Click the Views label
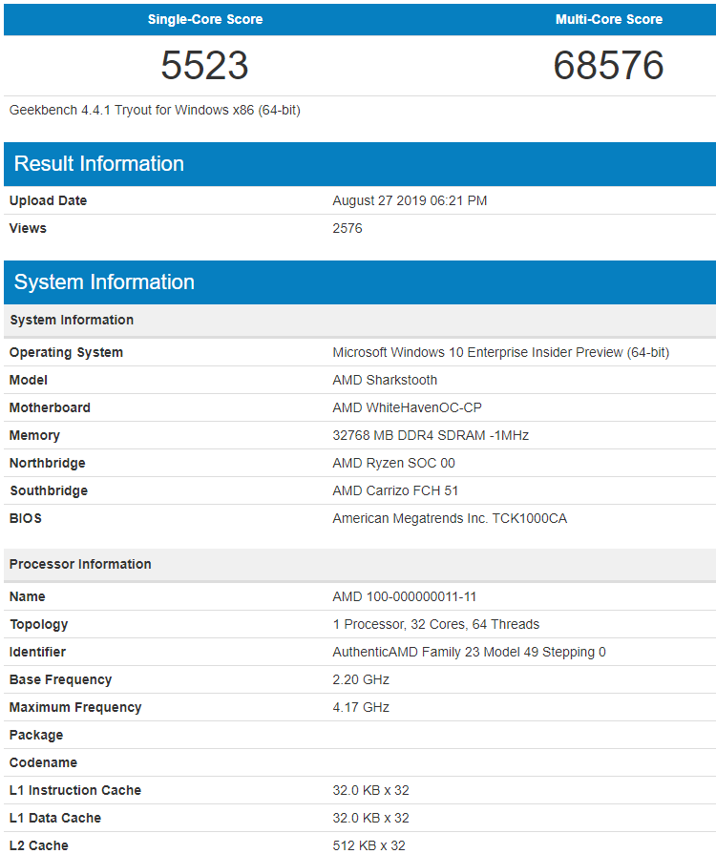Screen dimensions: 716x854 coord(28,228)
